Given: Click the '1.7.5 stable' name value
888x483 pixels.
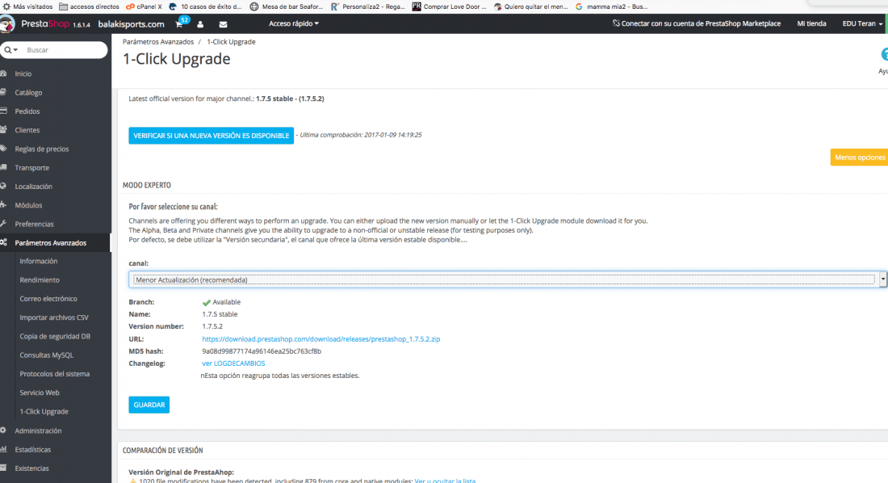Looking at the screenshot, I should point(220,314).
